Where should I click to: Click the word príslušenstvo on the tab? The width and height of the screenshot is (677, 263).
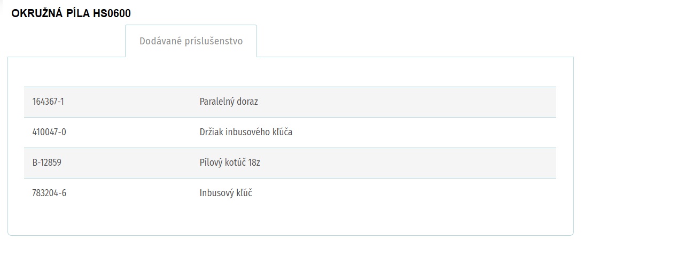[x=214, y=41]
